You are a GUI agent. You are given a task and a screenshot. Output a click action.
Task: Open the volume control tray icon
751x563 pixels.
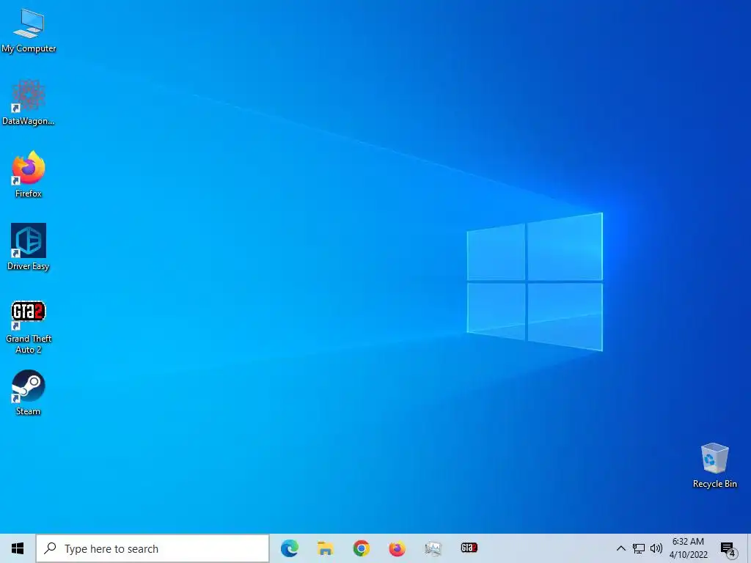click(656, 548)
